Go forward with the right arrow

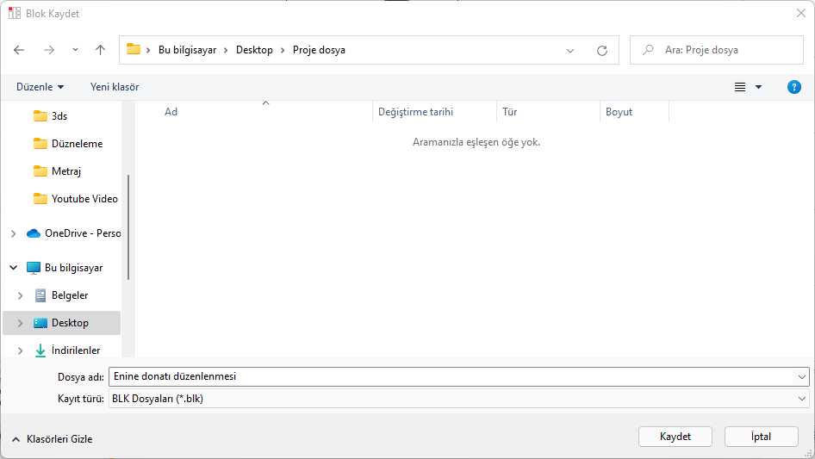coord(49,50)
